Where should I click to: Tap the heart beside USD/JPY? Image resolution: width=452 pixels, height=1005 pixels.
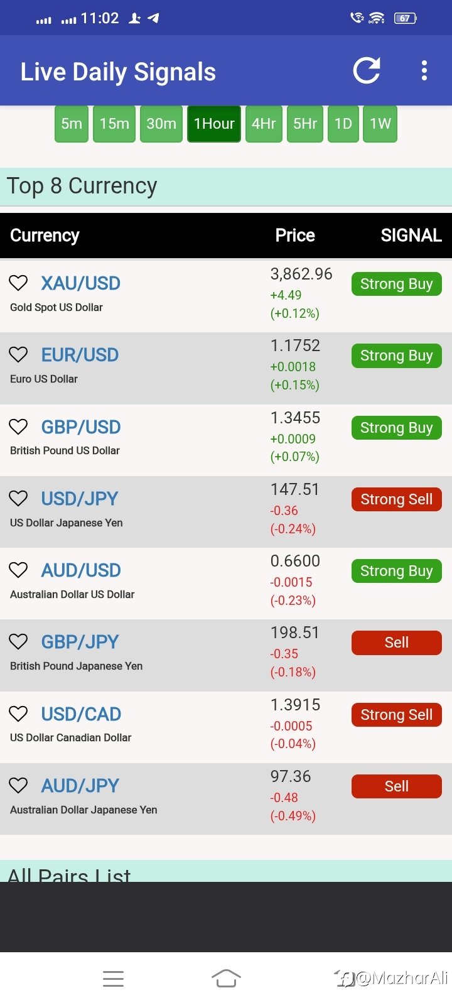[x=18, y=499]
